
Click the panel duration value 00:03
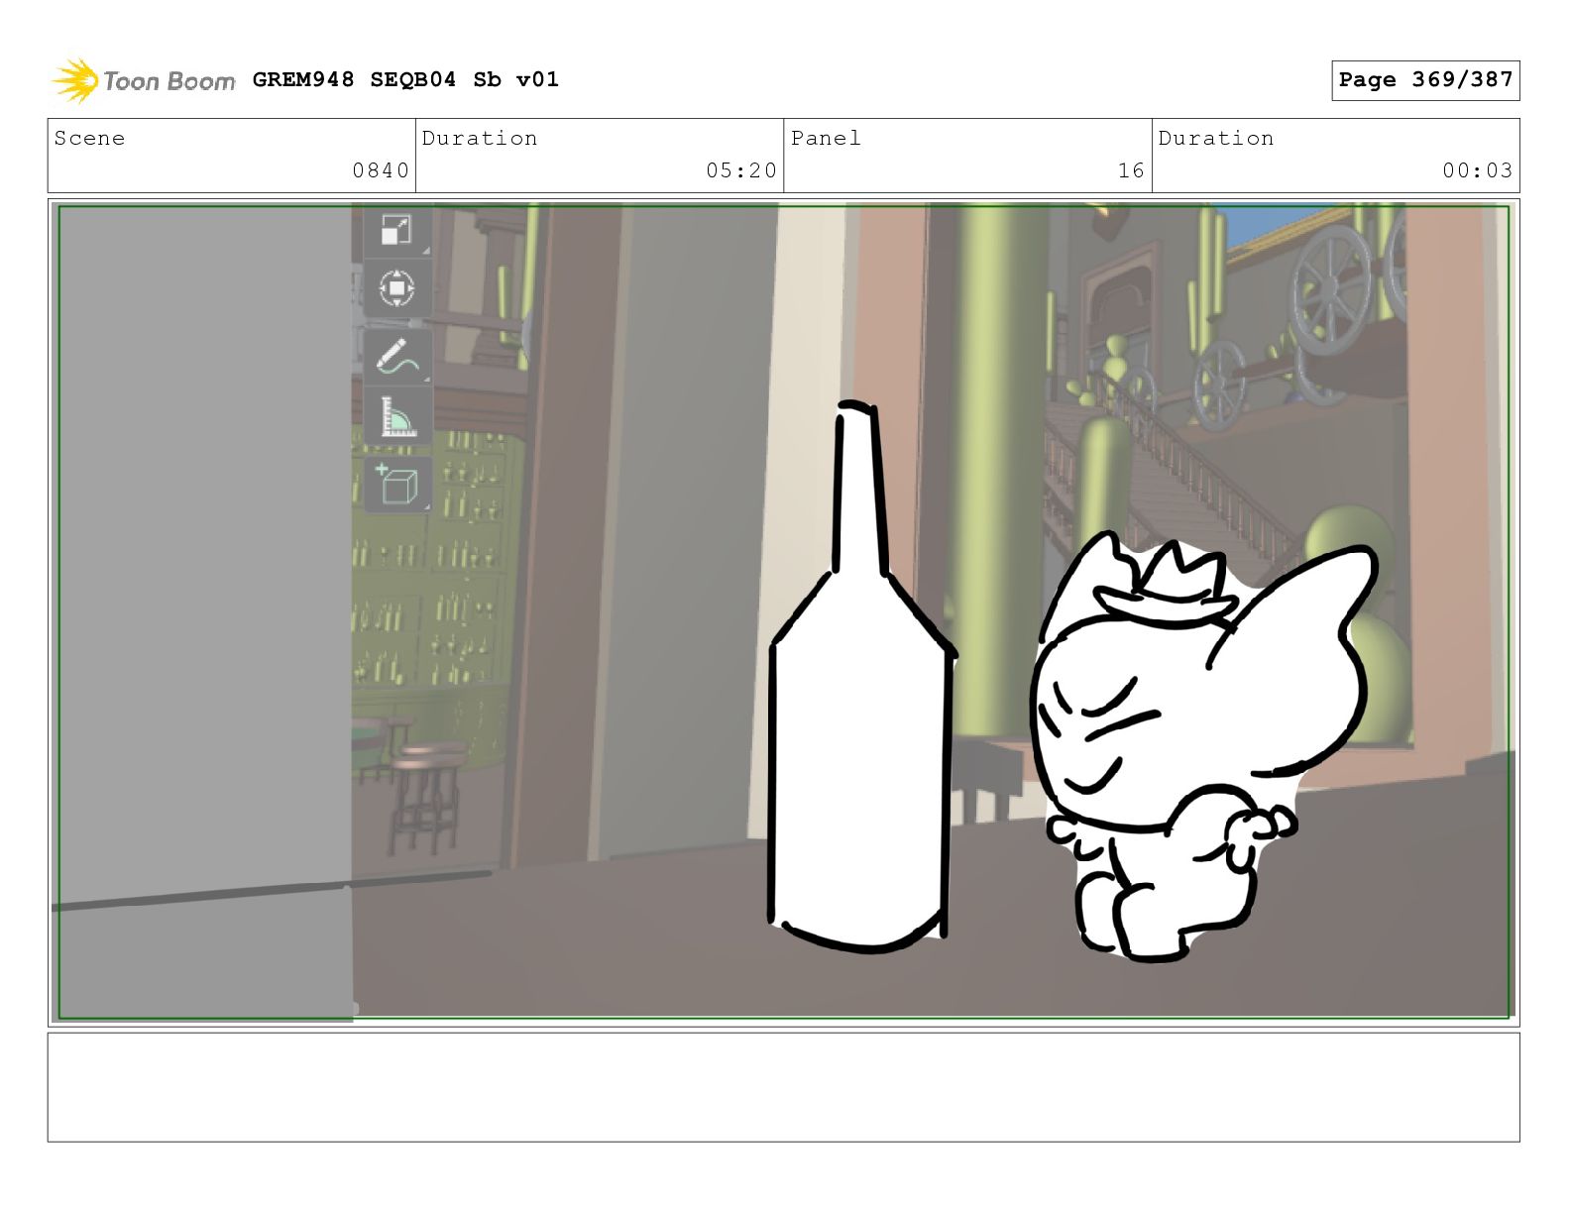click(x=1478, y=170)
